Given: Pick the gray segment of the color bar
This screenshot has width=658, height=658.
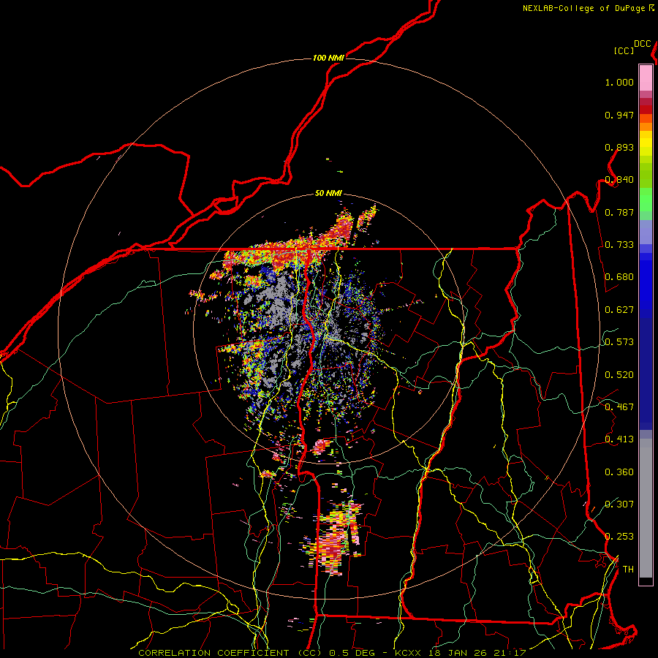Looking at the screenshot, I should coord(646,509).
